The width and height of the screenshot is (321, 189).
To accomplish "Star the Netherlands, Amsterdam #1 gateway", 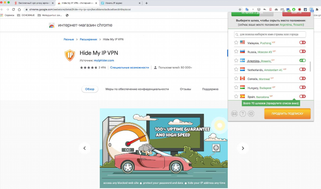I will coord(236,69).
